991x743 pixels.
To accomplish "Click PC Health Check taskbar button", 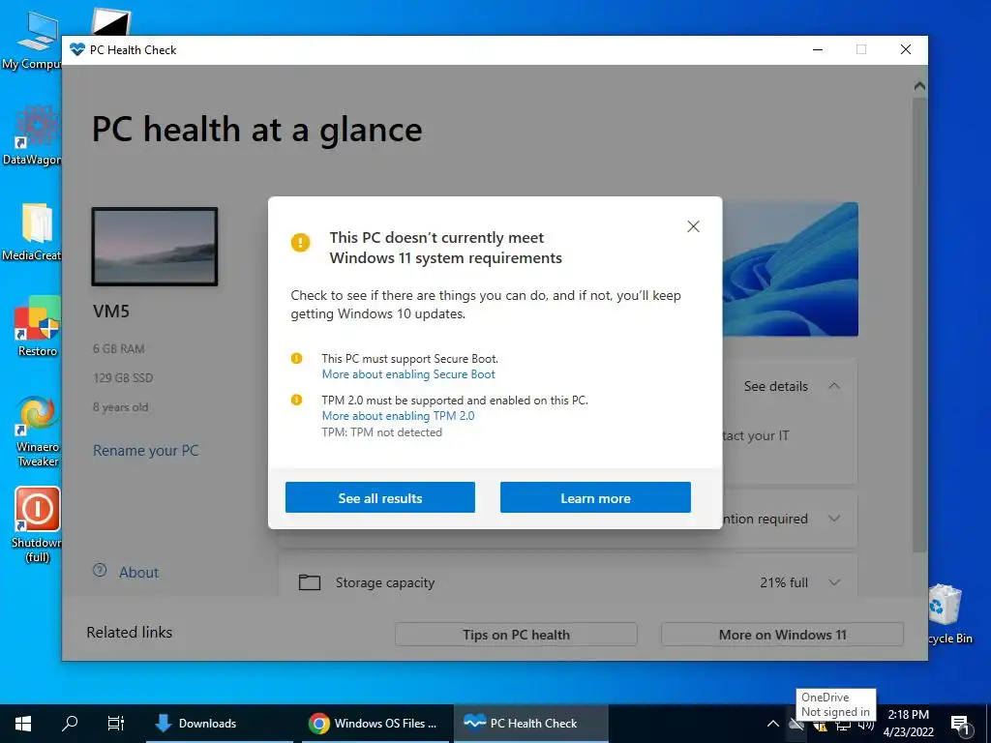I will pyautogui.click(x=531, y=724).
